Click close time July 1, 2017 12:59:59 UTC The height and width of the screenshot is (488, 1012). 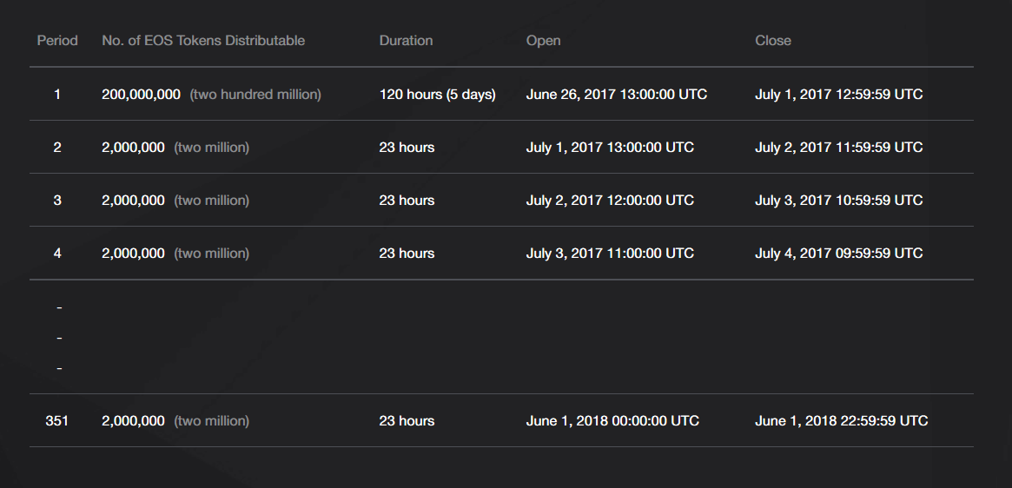839,95
